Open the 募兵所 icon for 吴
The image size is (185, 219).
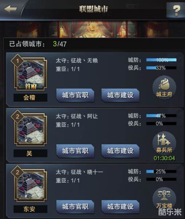pos(164,143)
